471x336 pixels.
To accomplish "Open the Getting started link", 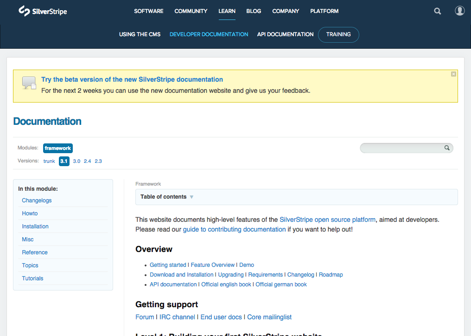I will coord(168,265).
